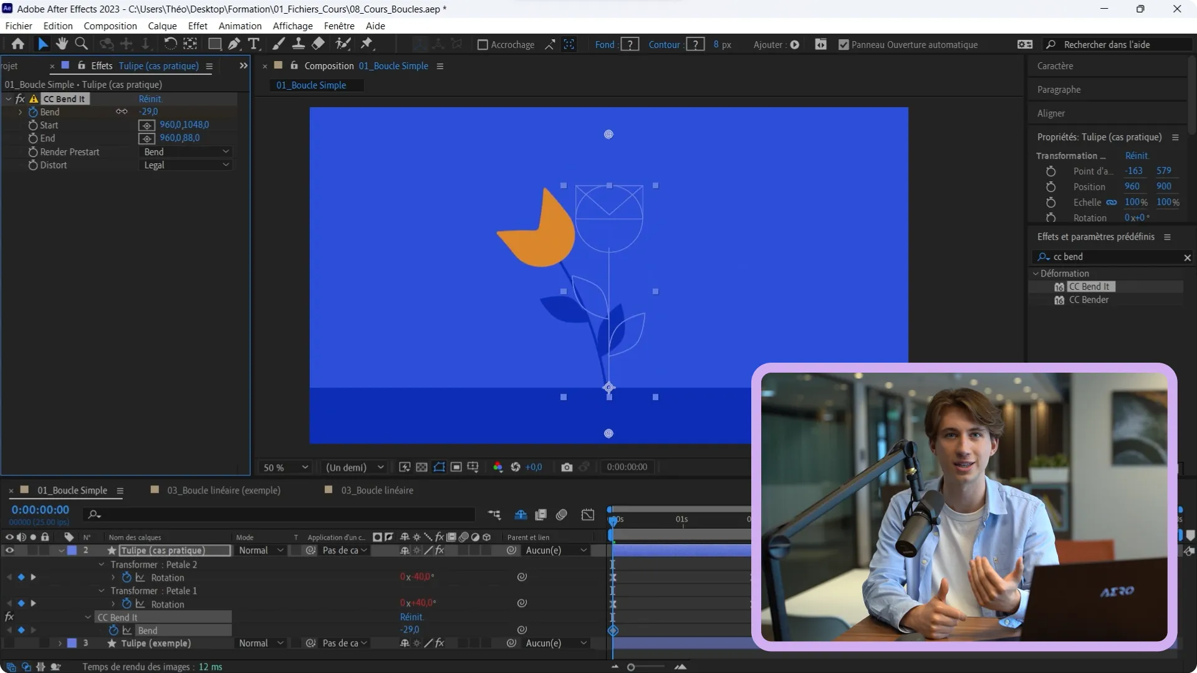Select the Home icon in toolbar
1197x673 pixels.
coord(18,44)
